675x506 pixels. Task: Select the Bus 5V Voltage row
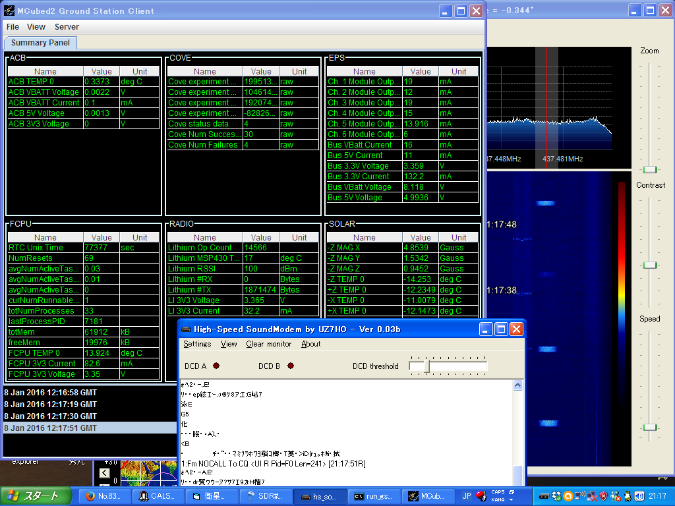(403, 198)
